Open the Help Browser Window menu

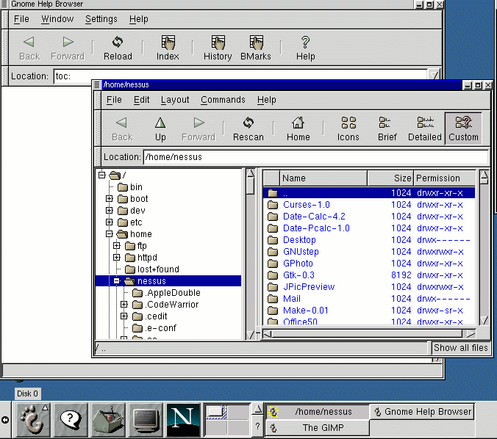[x=57, y=19]
